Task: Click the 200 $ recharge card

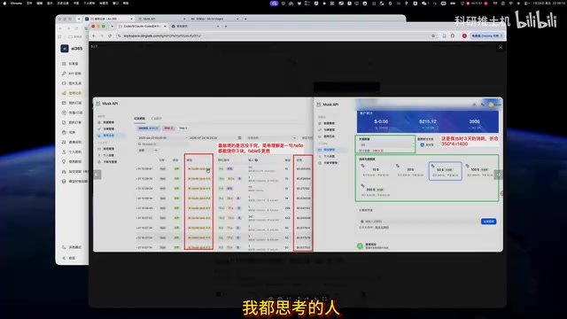Action: (375, 191)
